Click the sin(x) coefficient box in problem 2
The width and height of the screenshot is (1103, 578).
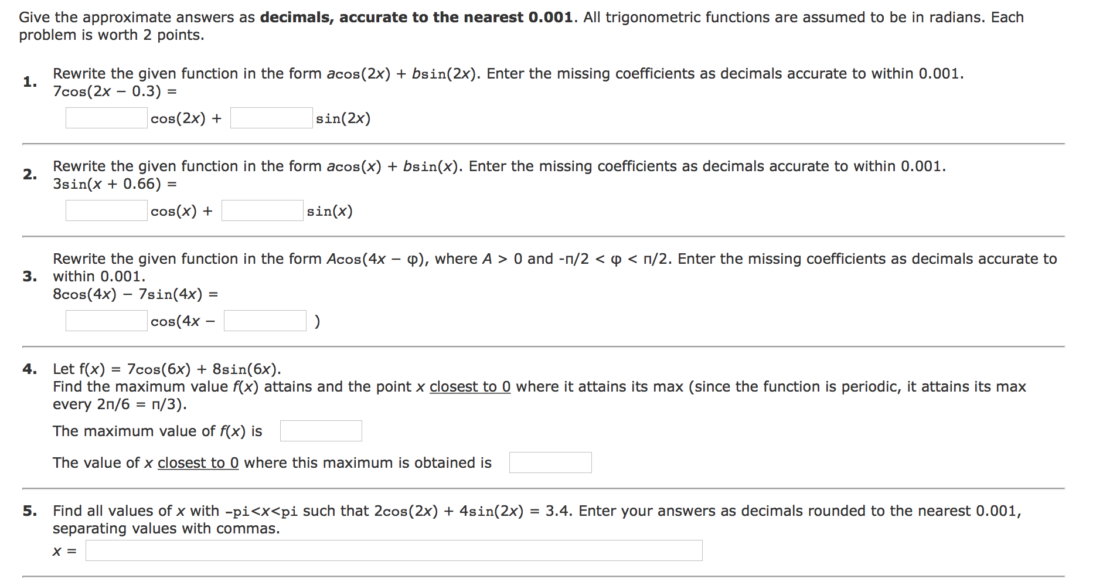(263, 210)
